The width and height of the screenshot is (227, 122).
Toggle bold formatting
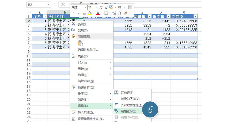tap(73, 13)
